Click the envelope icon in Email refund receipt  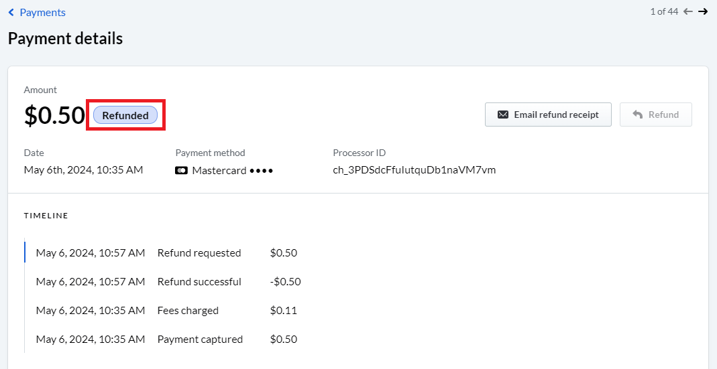(x=503, y=115)
